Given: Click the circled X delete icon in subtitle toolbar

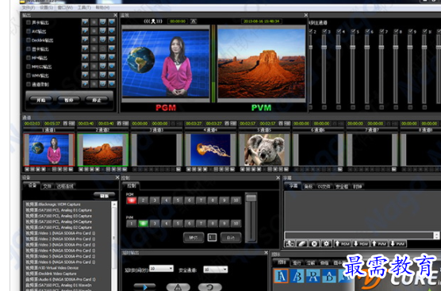Looking at the screenshot, I should (x=314, y=243).
